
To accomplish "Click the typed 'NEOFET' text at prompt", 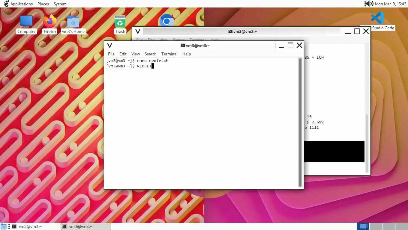I will pos(144,66).
